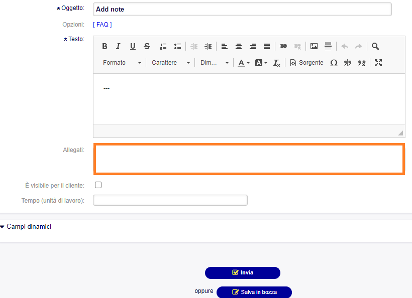The height and width of the screenshot is (298, 412).
Task: Apply strikethrough formatting
Action: pyautogui.click(x=146, y=46)
